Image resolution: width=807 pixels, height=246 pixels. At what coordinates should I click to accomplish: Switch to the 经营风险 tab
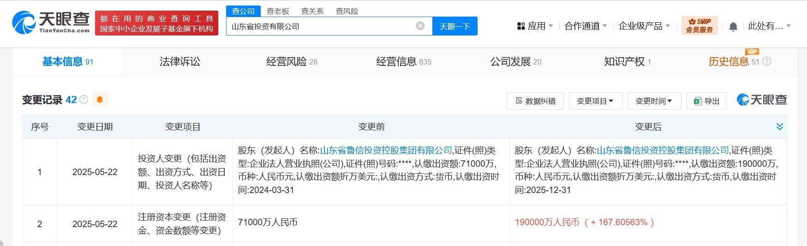[292, 62]
